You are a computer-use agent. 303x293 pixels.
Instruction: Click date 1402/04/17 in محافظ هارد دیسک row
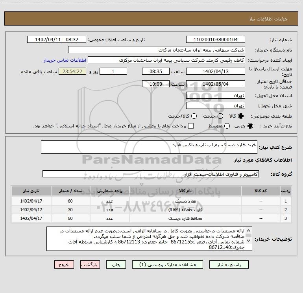tap(31, 218)
